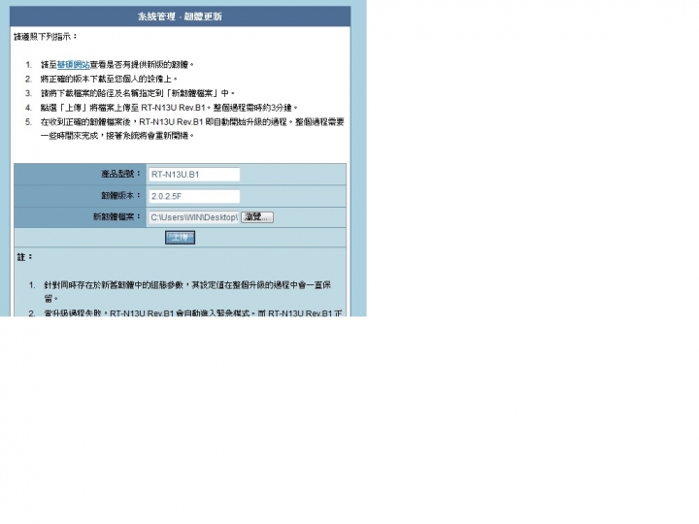Click note 1 about 組態參數 being retained
This screenshot has width=699, height=524.
[x=187, y=291]
